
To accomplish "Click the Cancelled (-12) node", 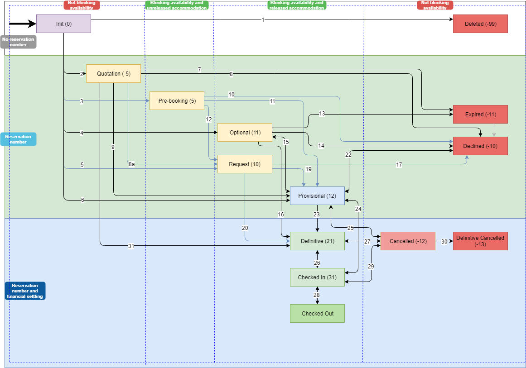I will pos(408,241).
